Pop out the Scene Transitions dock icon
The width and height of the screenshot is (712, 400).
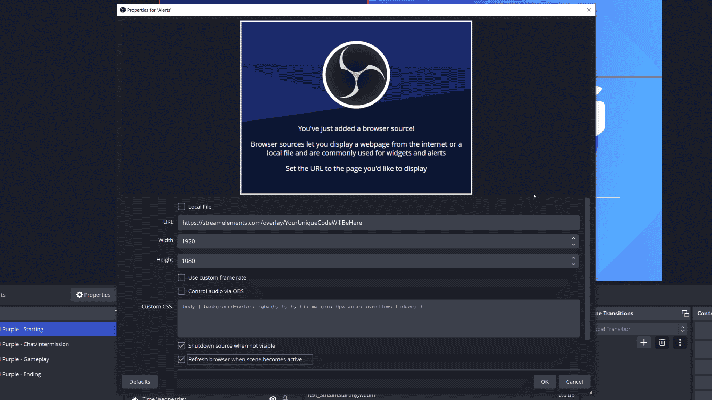pos(685,313)
